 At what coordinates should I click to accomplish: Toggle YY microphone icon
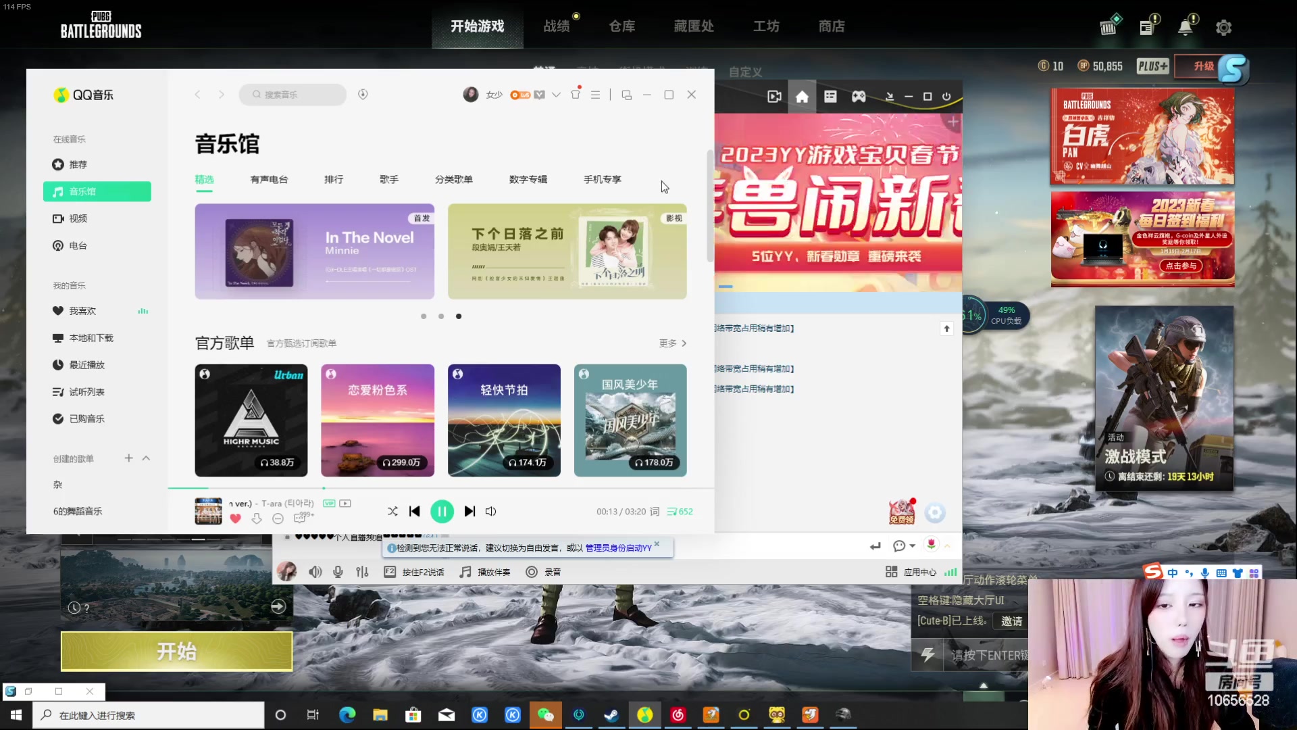coord(338,572)
